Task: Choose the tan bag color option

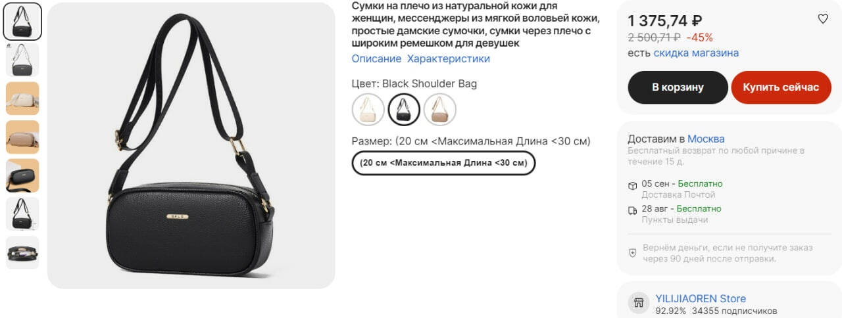Action: click(x=439, y=109)
